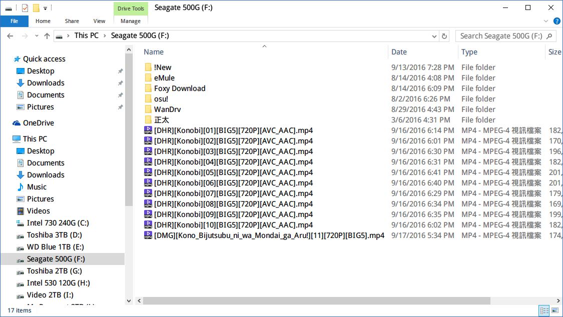Go back using the Back arrow
This screenshot has height=317, width=563.
(10, 36)
